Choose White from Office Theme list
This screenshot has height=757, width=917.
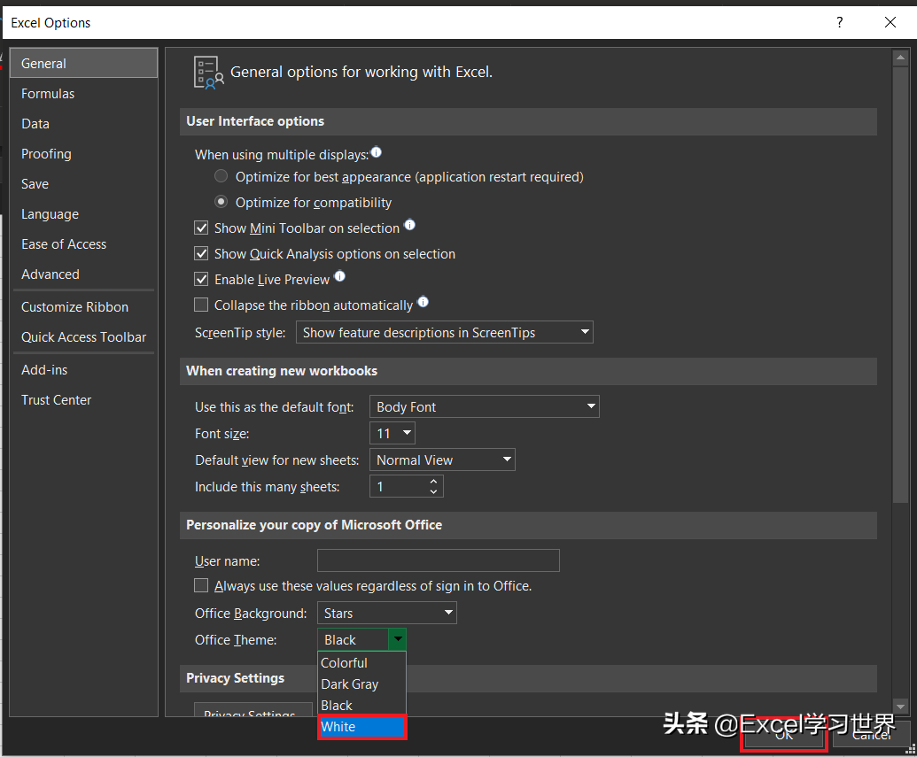pyautogui.click(x=361, y=727)
